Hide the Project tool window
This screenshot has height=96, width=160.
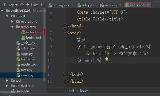tap(42, 5)
